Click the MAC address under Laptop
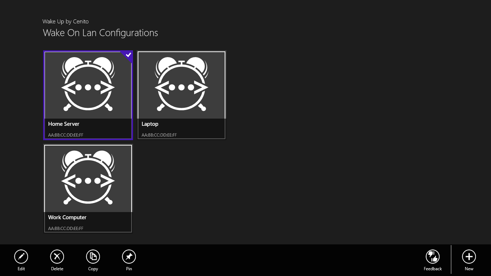Viewport: 491px width, 276px height. (x=159, y=135)
